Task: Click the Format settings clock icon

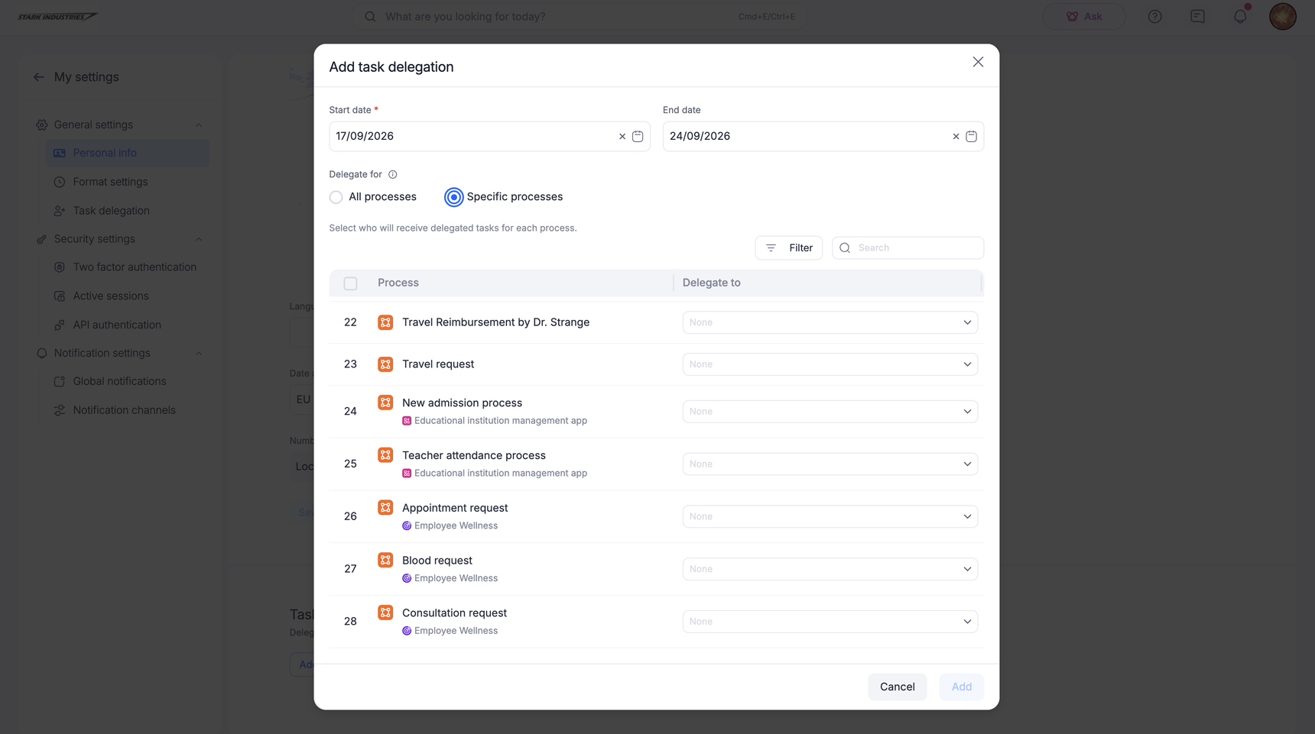Action: (x=59, y=182)
